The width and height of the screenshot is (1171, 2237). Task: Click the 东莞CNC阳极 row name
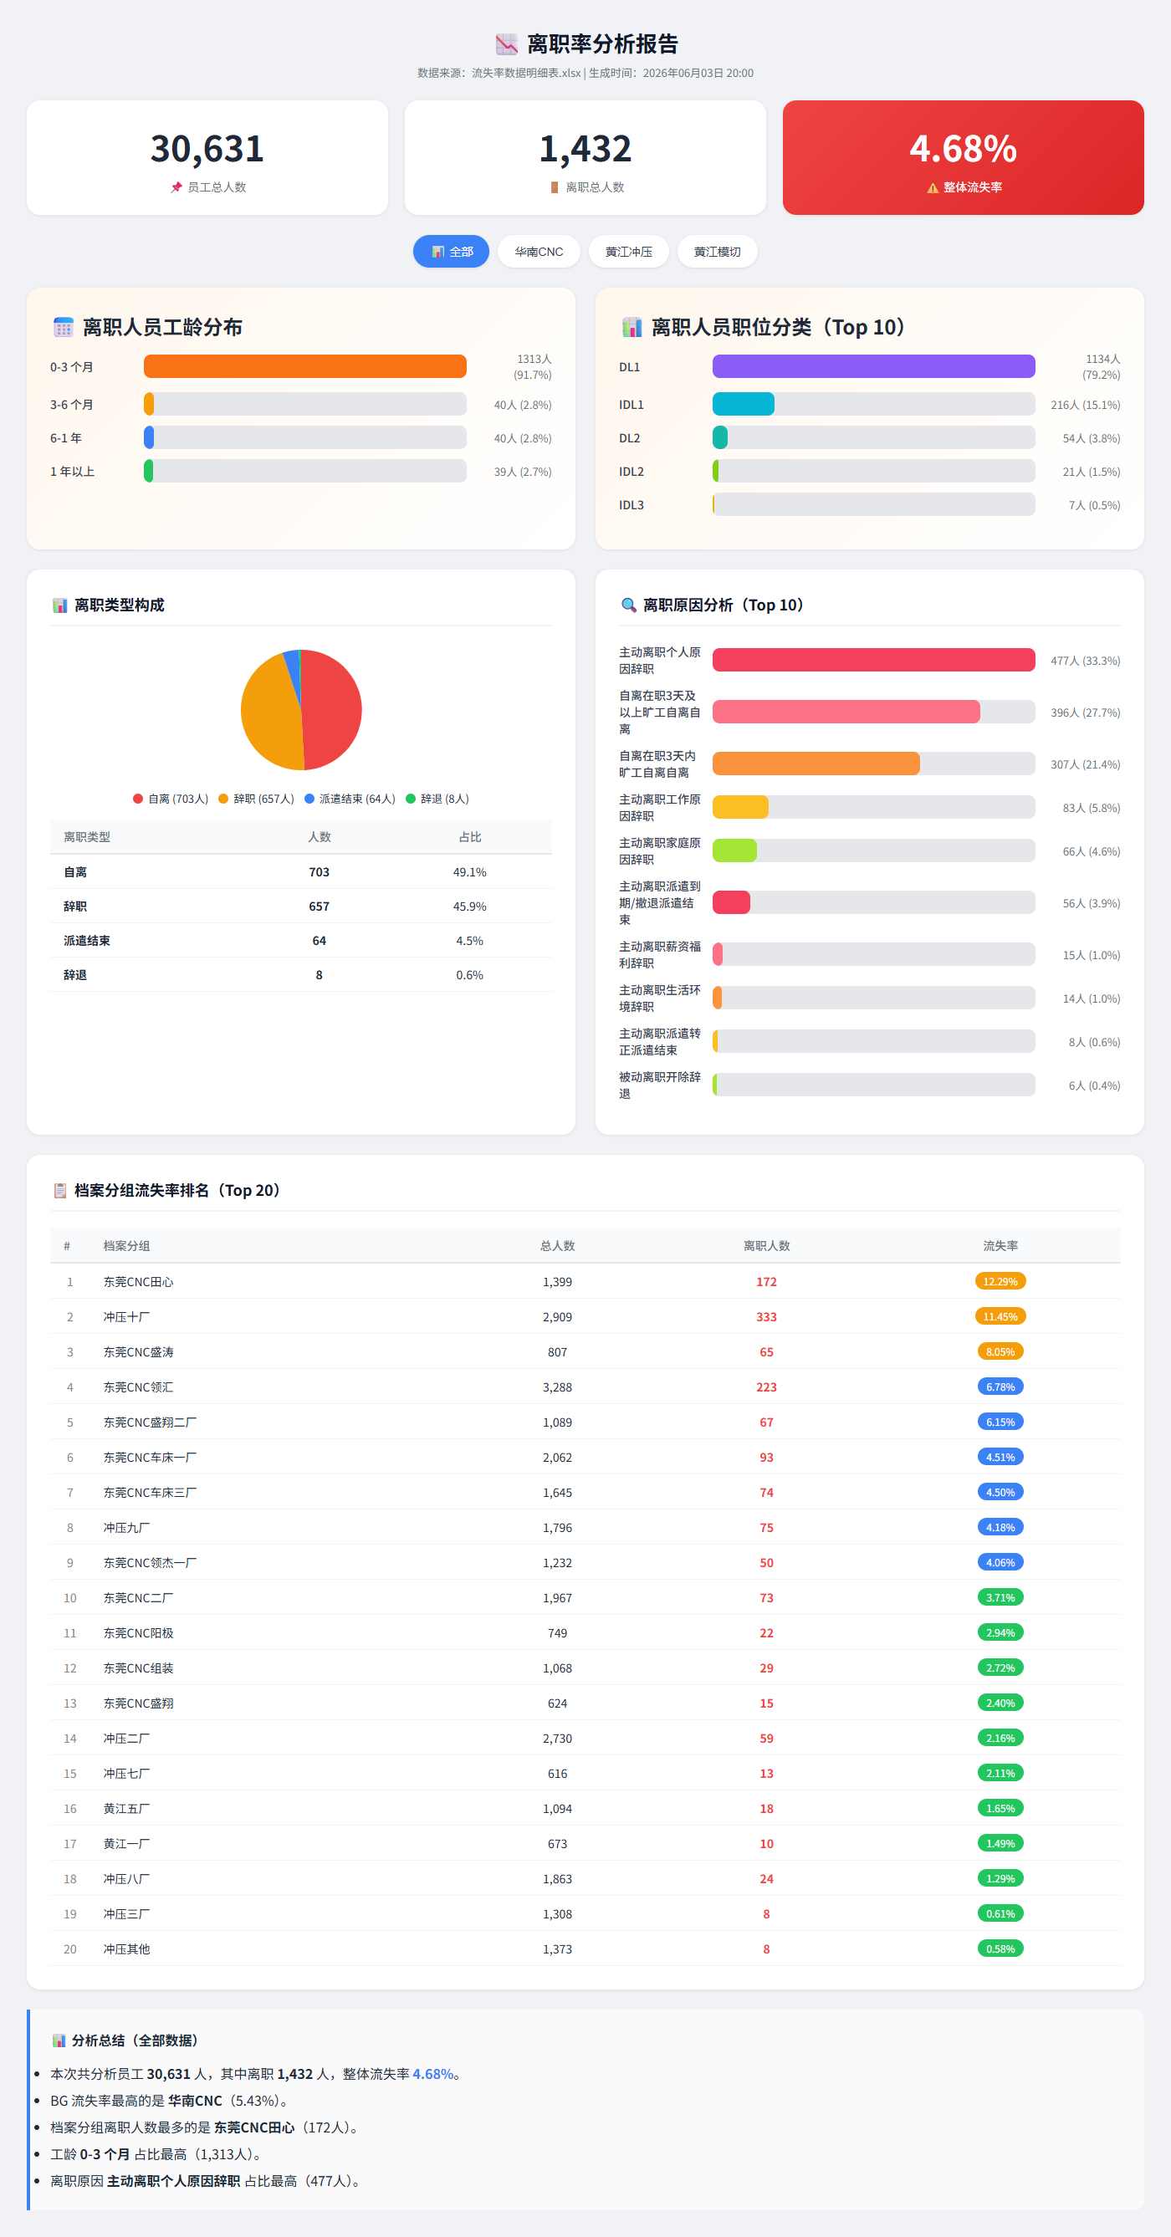point(138,1633)
